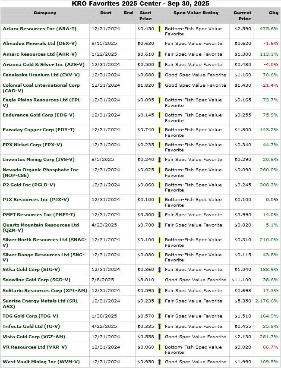Click the Current Price column header
This screenshot has width=281, height=368.
point(243,16)
